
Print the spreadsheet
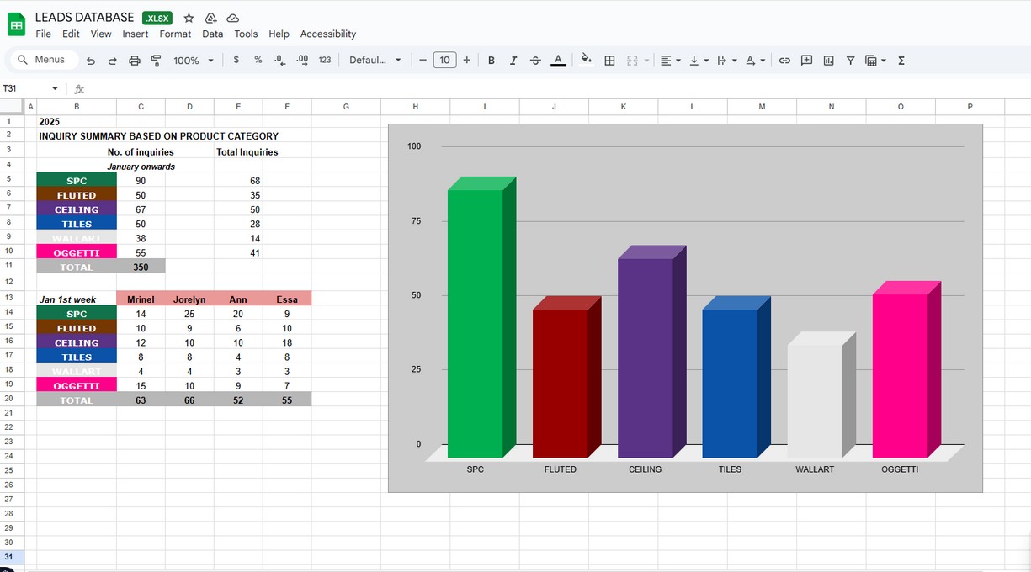tap(135, 61)
